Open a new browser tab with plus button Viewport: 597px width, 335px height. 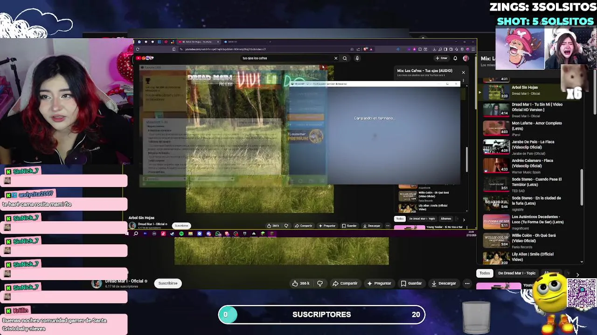270,42
